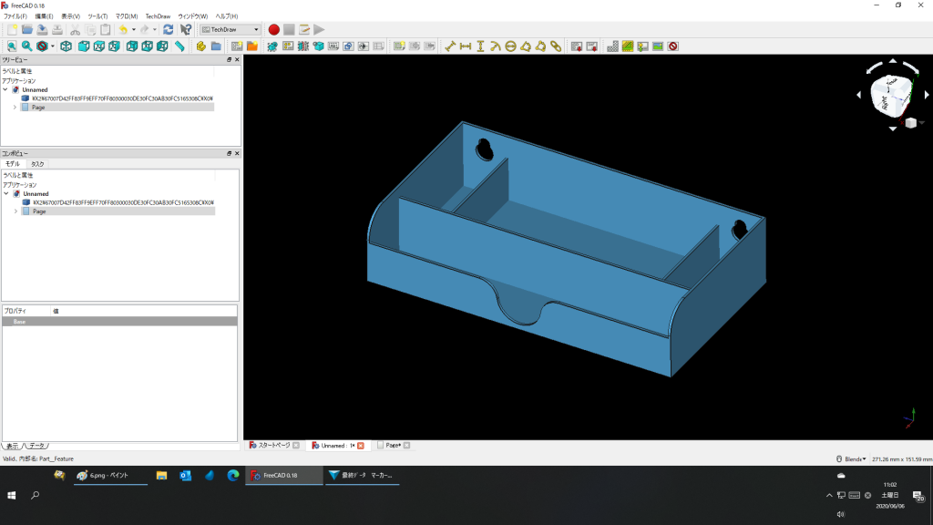933x525 pixels.
Task: Click the blue Create Group folder icon
Action: (216, 46)
